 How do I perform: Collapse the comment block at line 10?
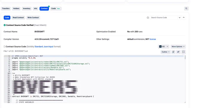[11, 73]
